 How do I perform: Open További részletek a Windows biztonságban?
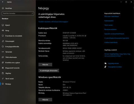coord(53,22)
